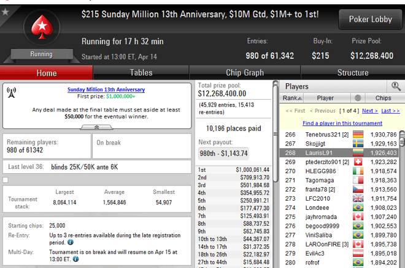Click begood9999's Brazil flag

(x=358, y=226)
